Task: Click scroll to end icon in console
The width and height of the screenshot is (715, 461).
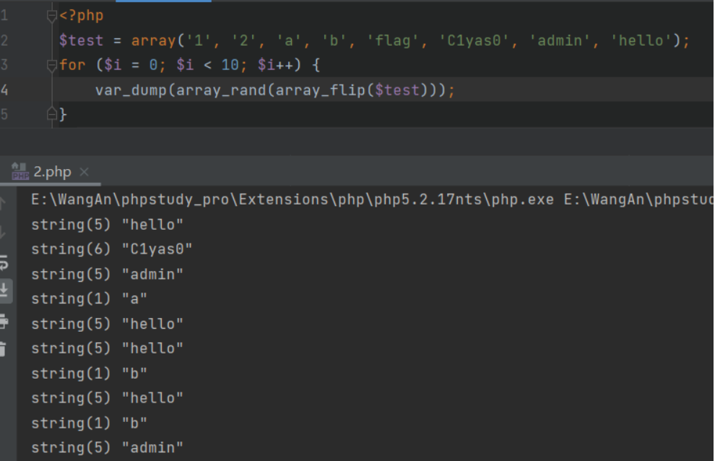Action: click(x=4, y=290)
